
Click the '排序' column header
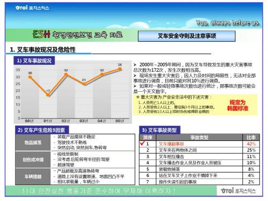pyautogui.click(x=148, y=137)
